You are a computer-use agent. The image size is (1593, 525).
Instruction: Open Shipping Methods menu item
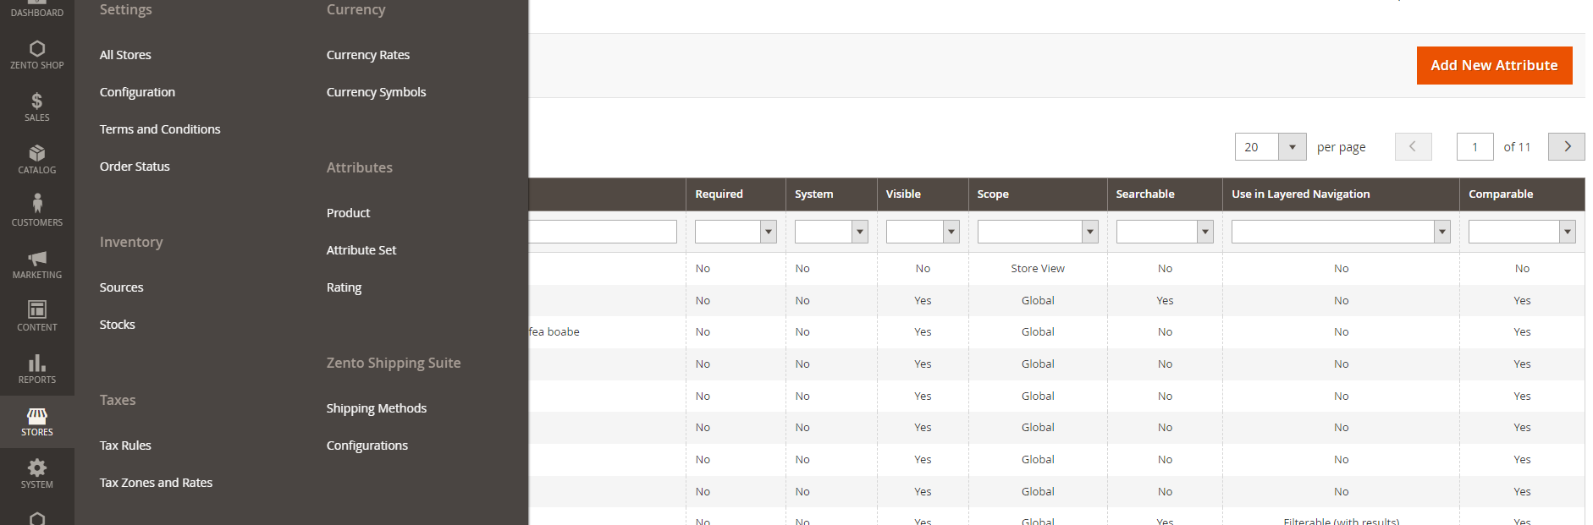(x=377, y=408)
